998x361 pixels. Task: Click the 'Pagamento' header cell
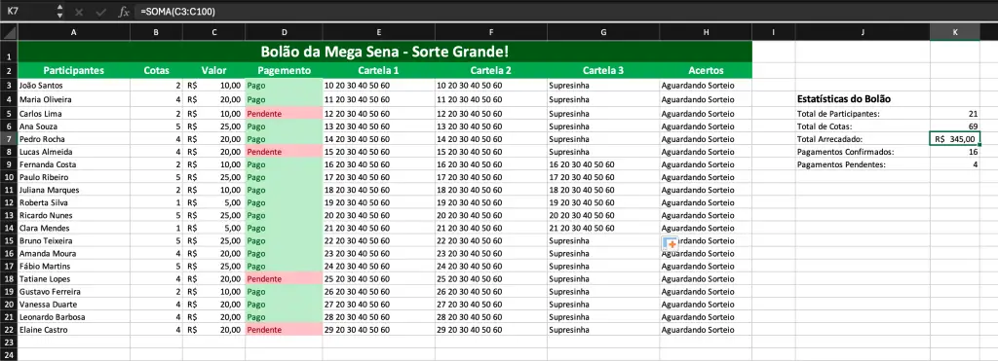click(x=284, y=71)
